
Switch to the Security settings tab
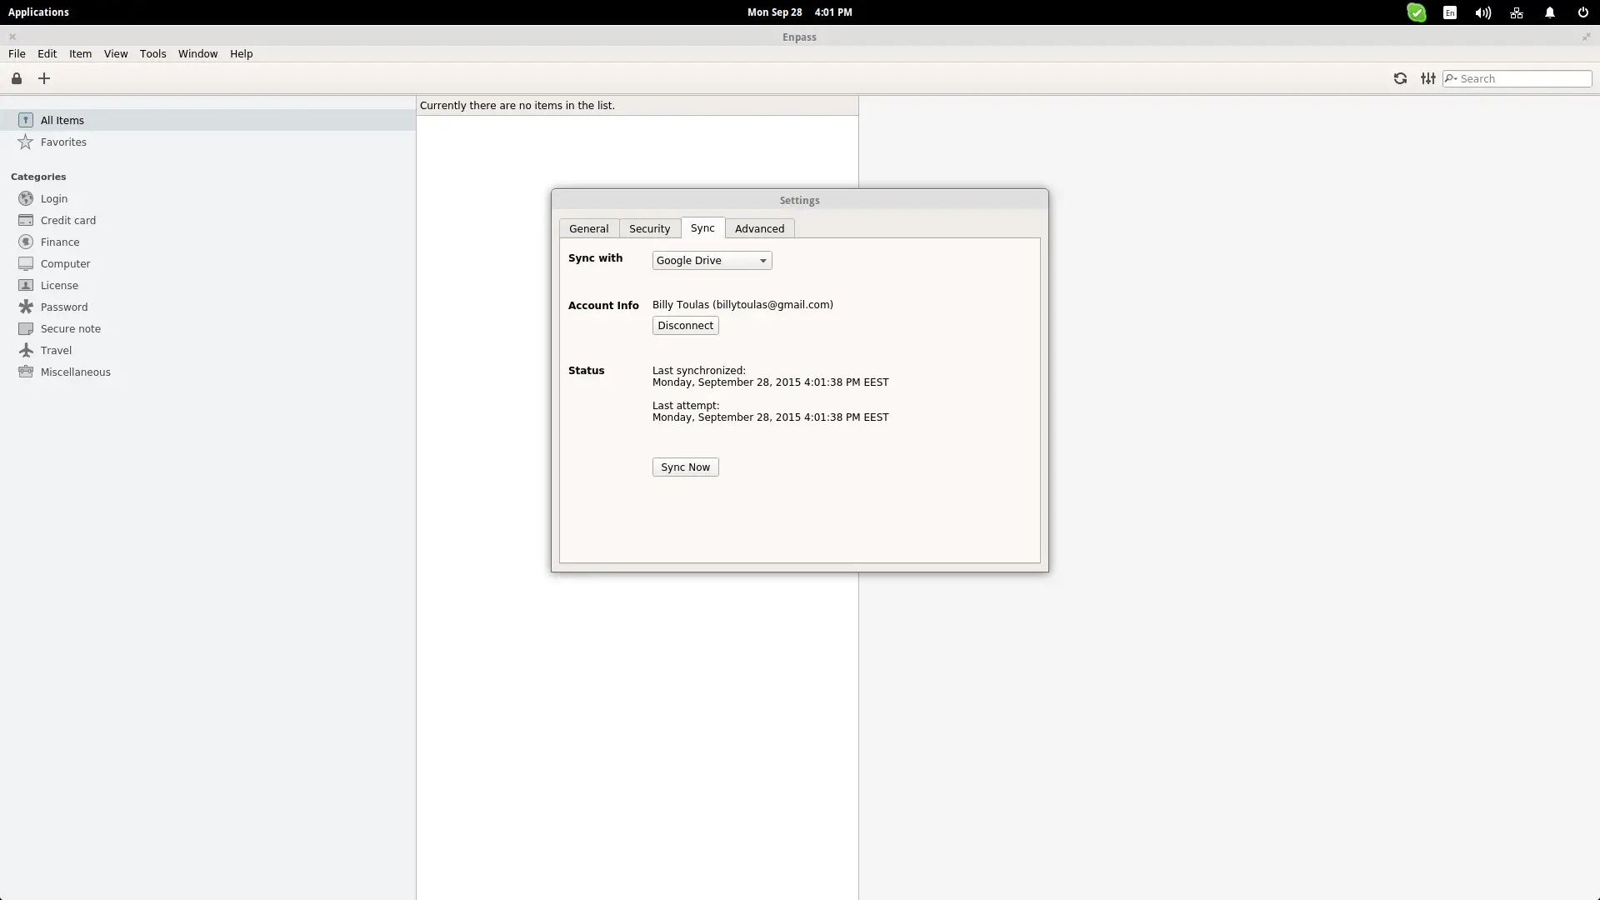pyautogui.click(x=650, y=228)
